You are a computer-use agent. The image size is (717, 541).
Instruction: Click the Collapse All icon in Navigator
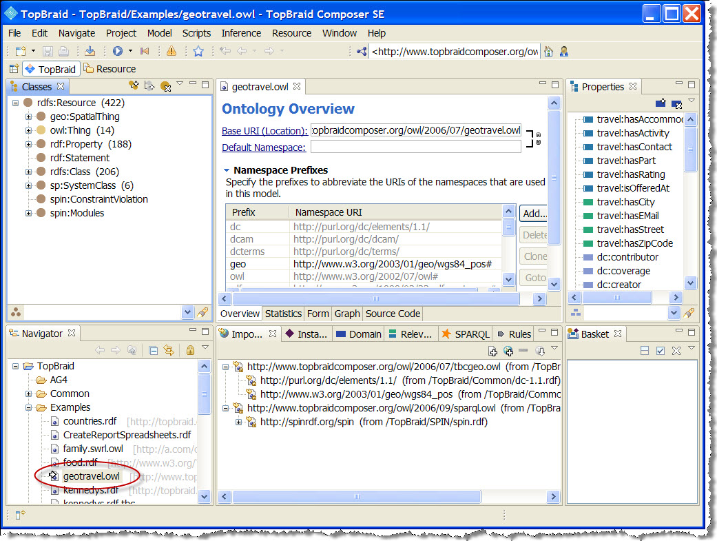pyautogui.click(x=153, y=350)
